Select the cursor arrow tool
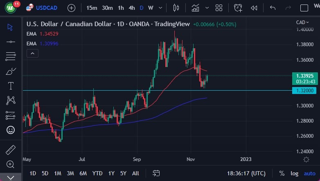Image resolution: width=320 pixels, height=181 pixels. (x=10, y=27)
